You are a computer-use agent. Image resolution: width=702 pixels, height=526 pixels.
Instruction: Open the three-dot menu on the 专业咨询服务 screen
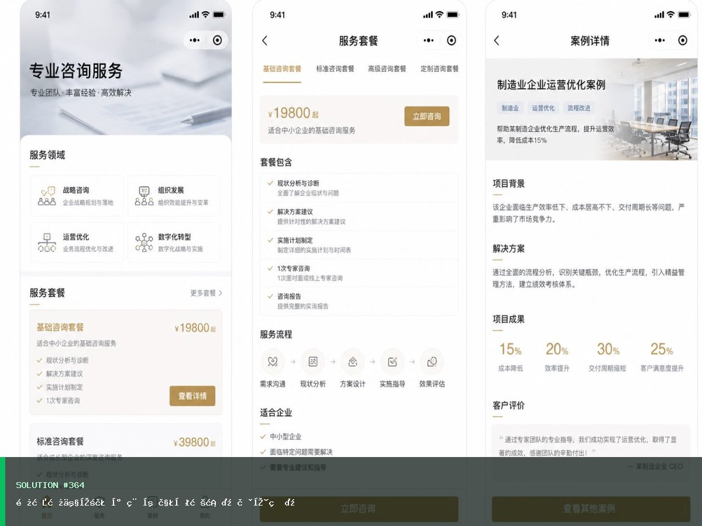point(195,40)
